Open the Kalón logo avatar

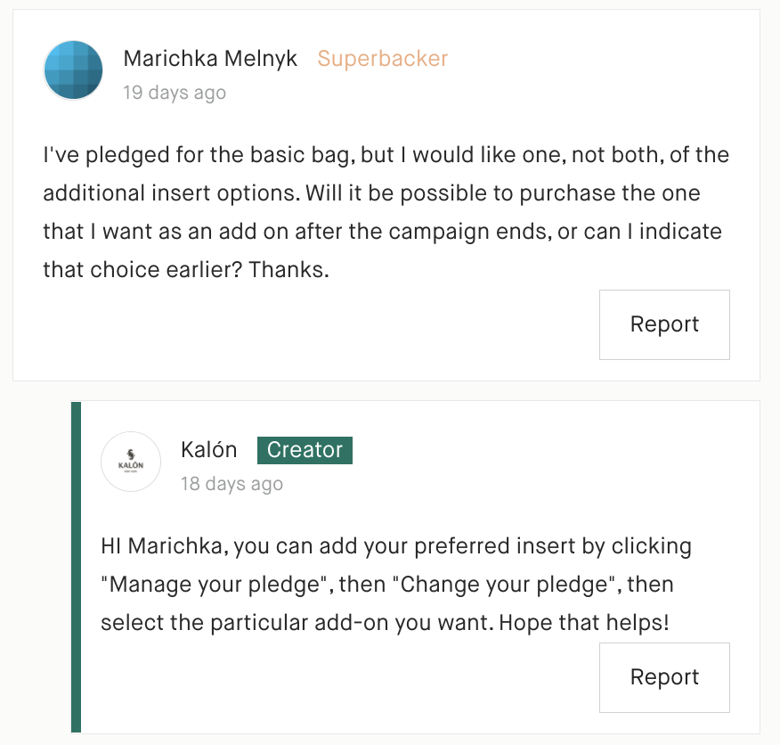[x=131, y=462]
